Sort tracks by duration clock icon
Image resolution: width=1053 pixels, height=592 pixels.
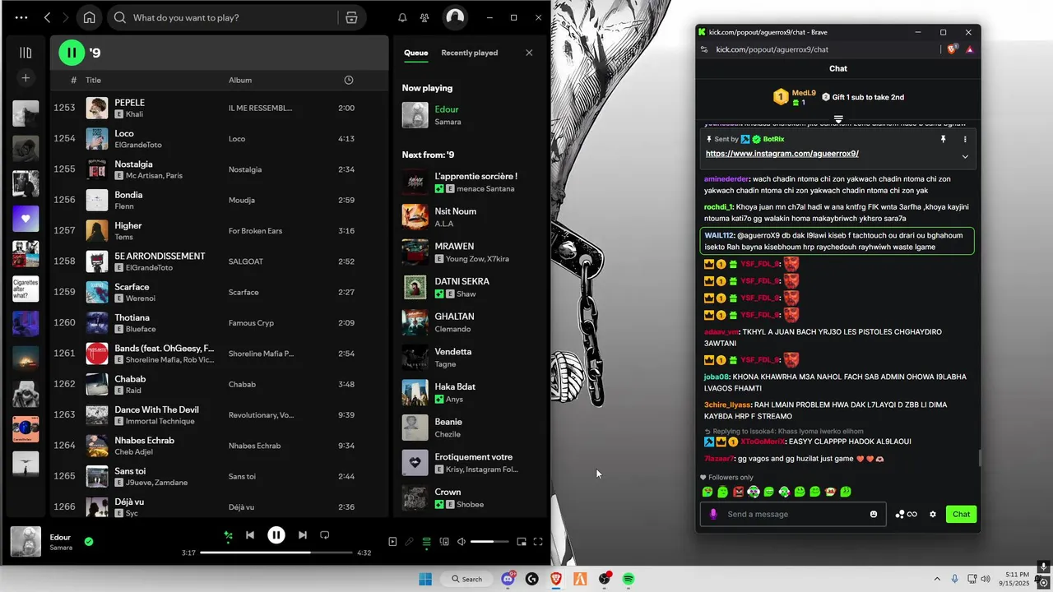tap(349, 80)
